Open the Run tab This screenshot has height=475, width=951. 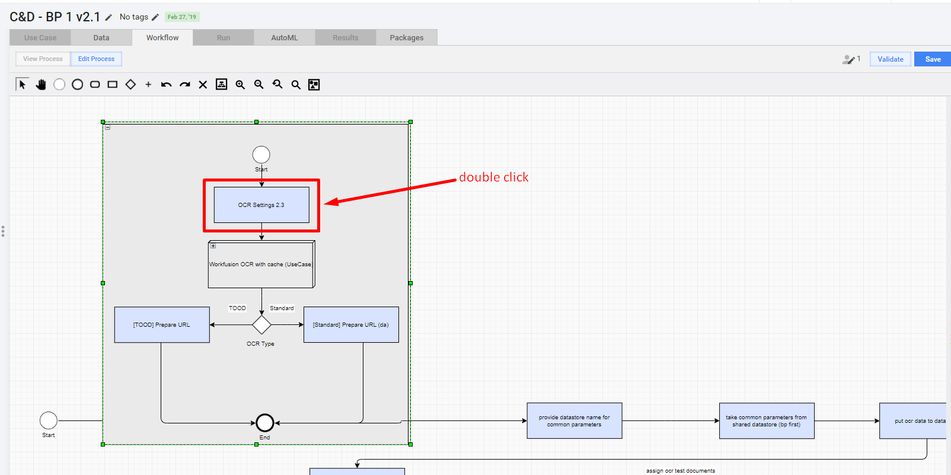coord(224,37)
